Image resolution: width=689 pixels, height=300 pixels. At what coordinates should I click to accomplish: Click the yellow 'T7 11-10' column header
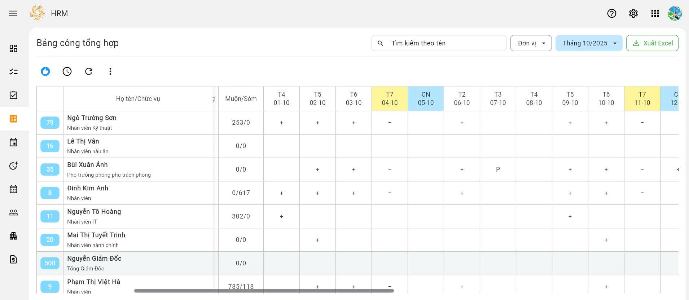point(642,99)
